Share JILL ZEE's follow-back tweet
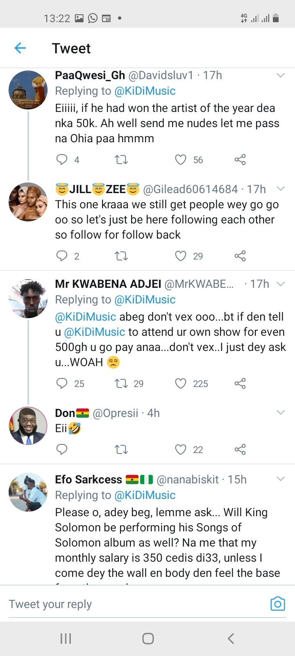Viewport: 295px width, 656px height. 240,256
